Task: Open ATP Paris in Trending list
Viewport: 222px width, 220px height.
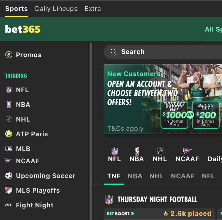Action: pyautogui.click(x=32, y=134)
